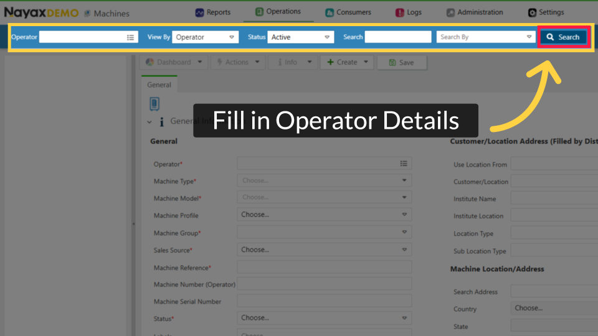Open the Search By dropdown
The image size is (598, 336).
point(485,37)
